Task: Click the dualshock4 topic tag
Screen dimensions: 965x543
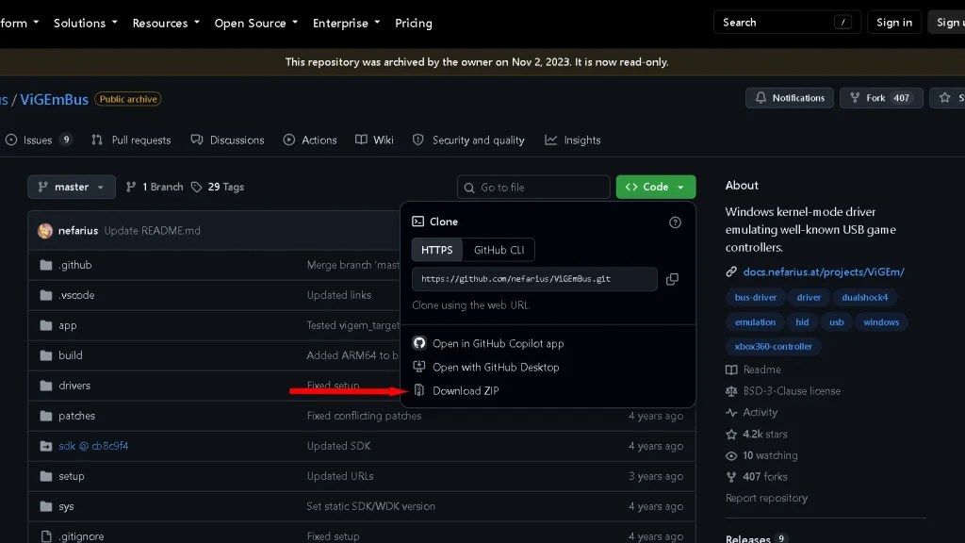Action: click(x=865, y=297)
